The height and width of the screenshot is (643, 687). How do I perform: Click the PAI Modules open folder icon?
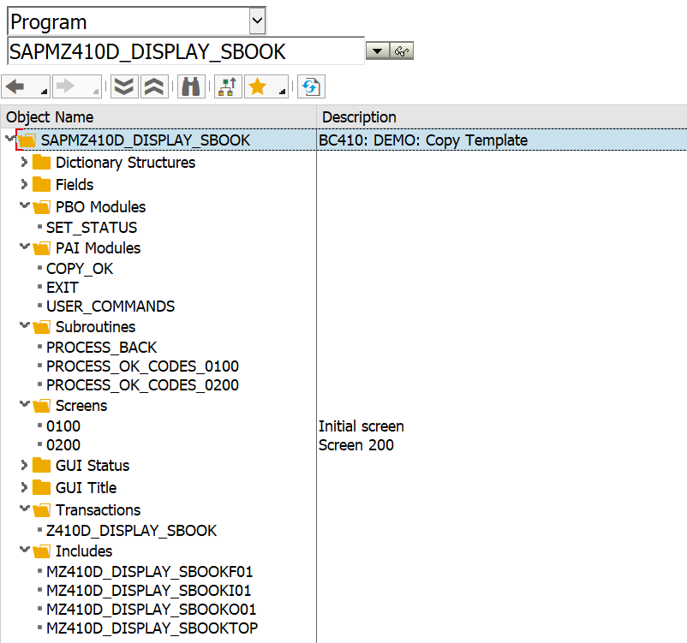pos(42,248)
